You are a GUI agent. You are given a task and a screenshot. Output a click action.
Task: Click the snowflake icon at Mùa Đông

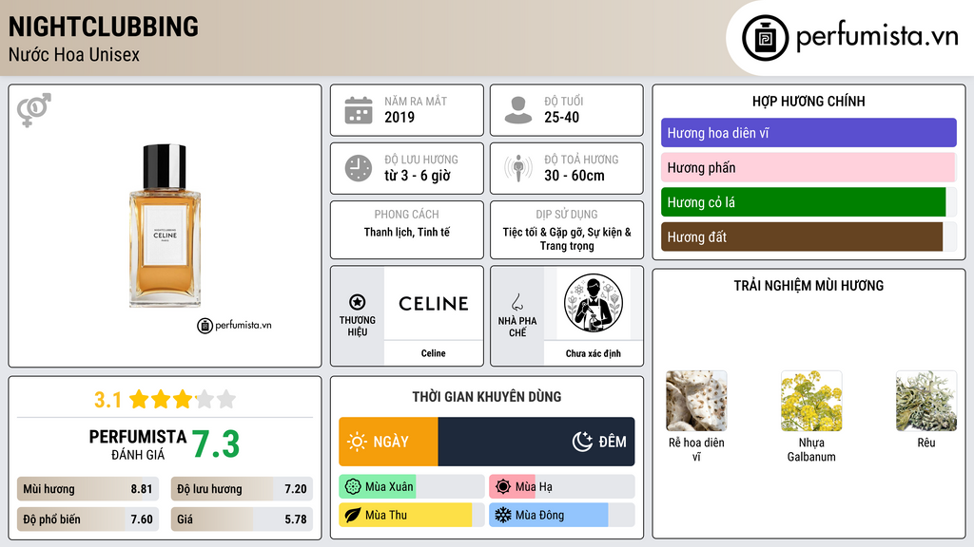pos(503,515)
